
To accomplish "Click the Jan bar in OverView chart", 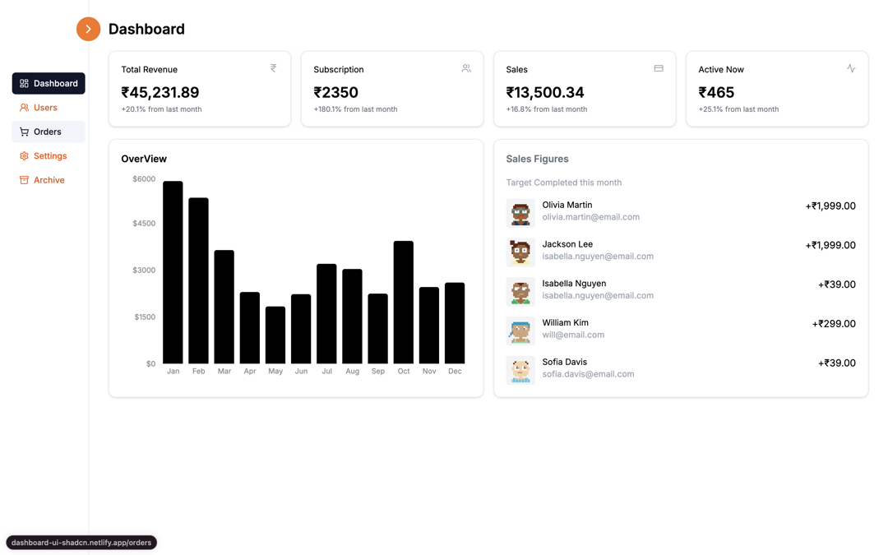I will (x=173, y=272).
